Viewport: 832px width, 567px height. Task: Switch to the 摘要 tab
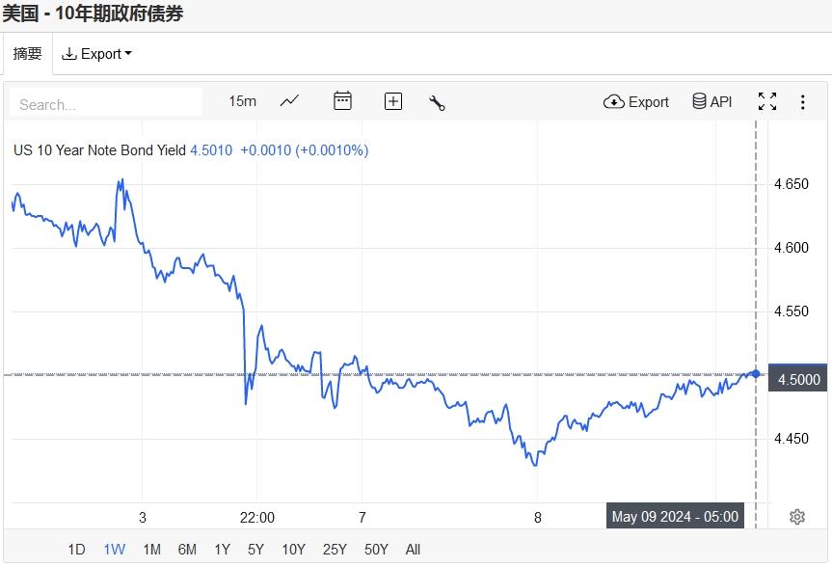(28, 54)
